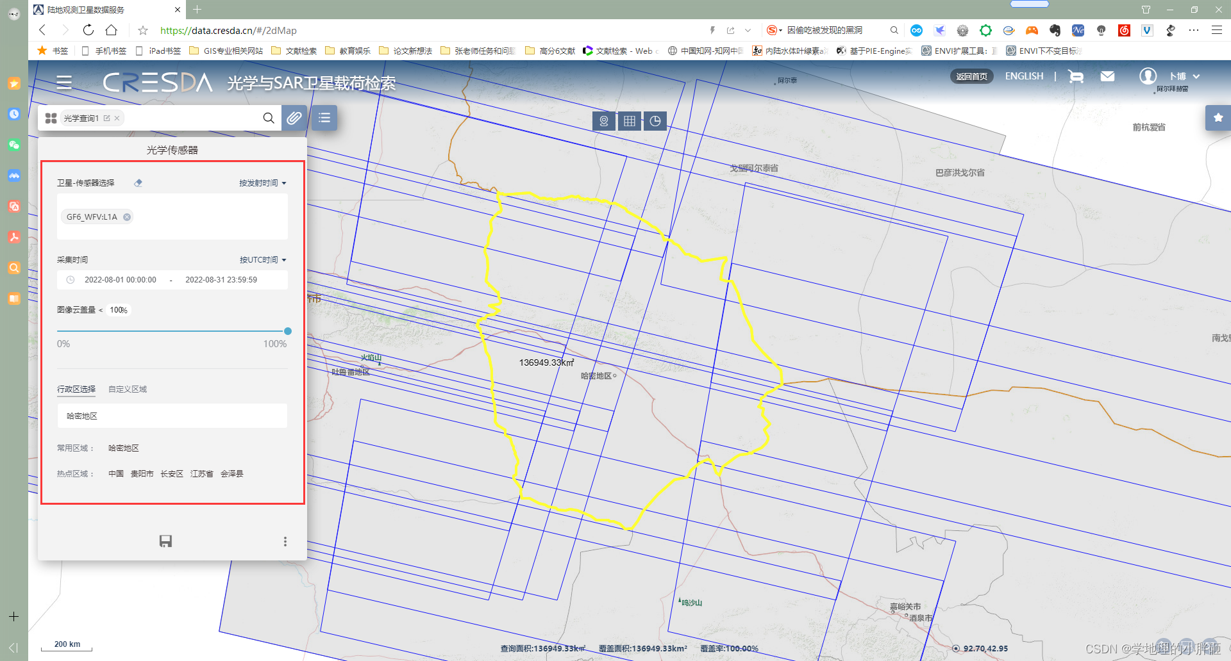
Task: Open the 教育娱乐 bookmark folder
Action: 348,51
